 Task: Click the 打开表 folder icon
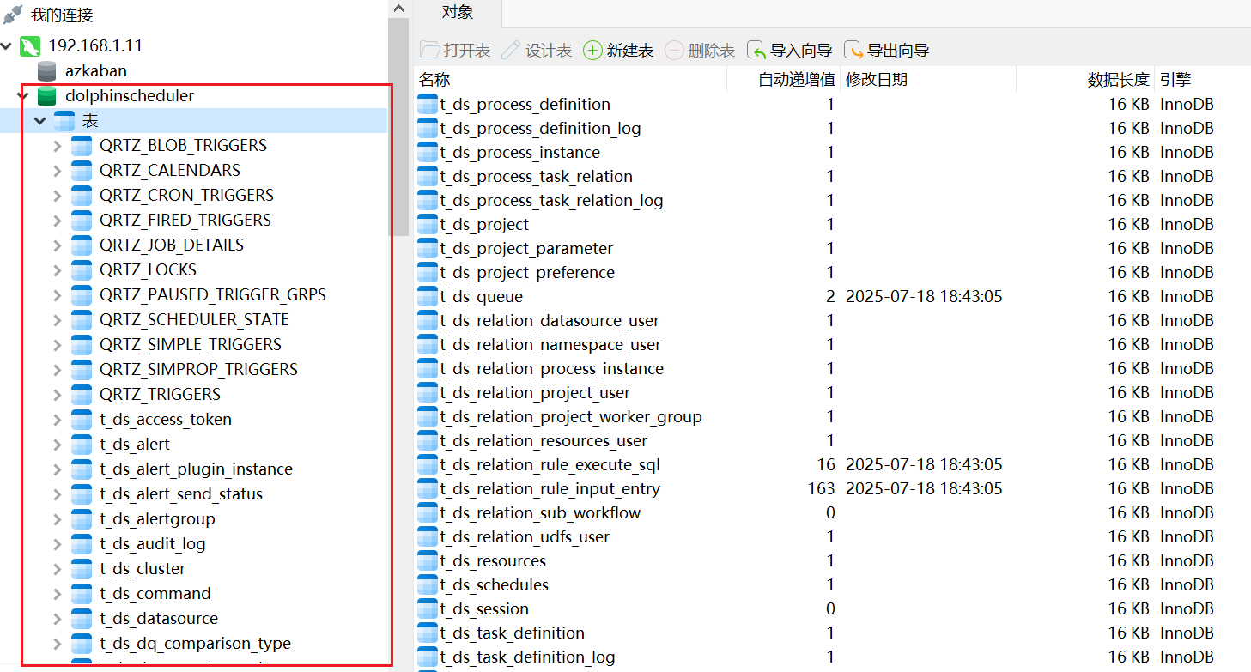(429, 51)
